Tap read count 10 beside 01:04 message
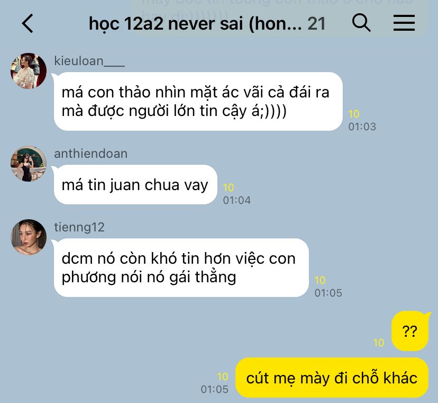Viewport: 438px width, 403px height. (x=228, y=187)
